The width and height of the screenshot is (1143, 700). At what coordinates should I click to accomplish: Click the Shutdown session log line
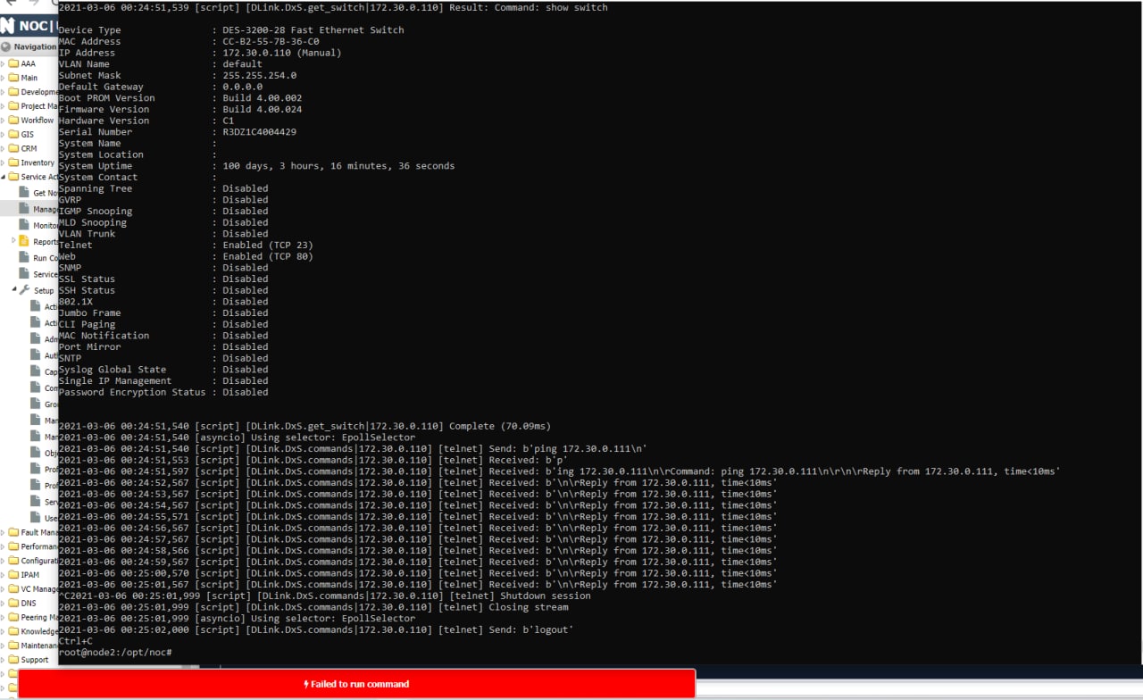(325, 596)
